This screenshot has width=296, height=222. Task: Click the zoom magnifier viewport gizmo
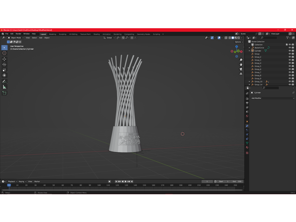(241, 60)
